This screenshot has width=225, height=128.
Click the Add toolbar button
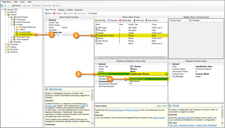point(27,6)
